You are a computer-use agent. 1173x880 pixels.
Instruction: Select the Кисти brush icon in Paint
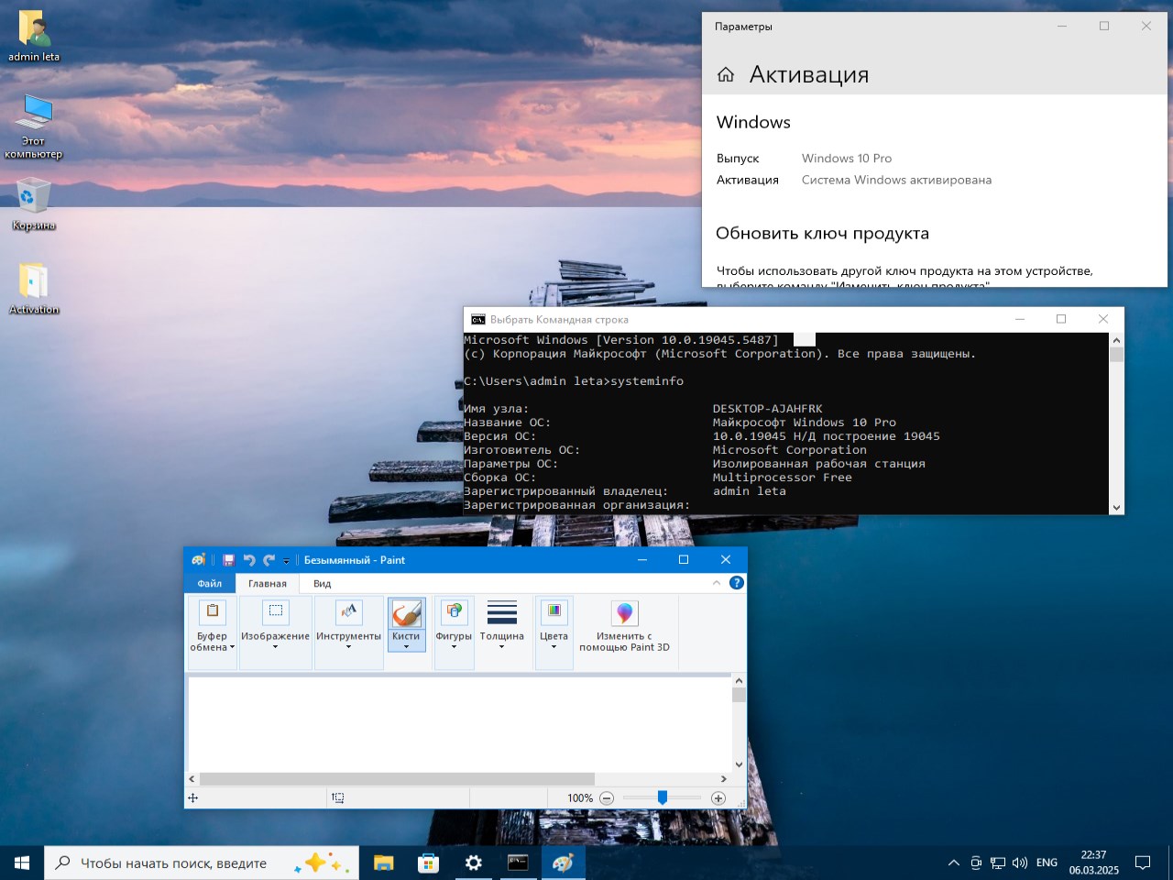pyautogui.click(x=406, y=613)
